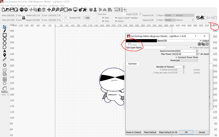This screenshot has width=219, height=137.
Task: Select the Rectangle tool
Action: coord(5,35)
